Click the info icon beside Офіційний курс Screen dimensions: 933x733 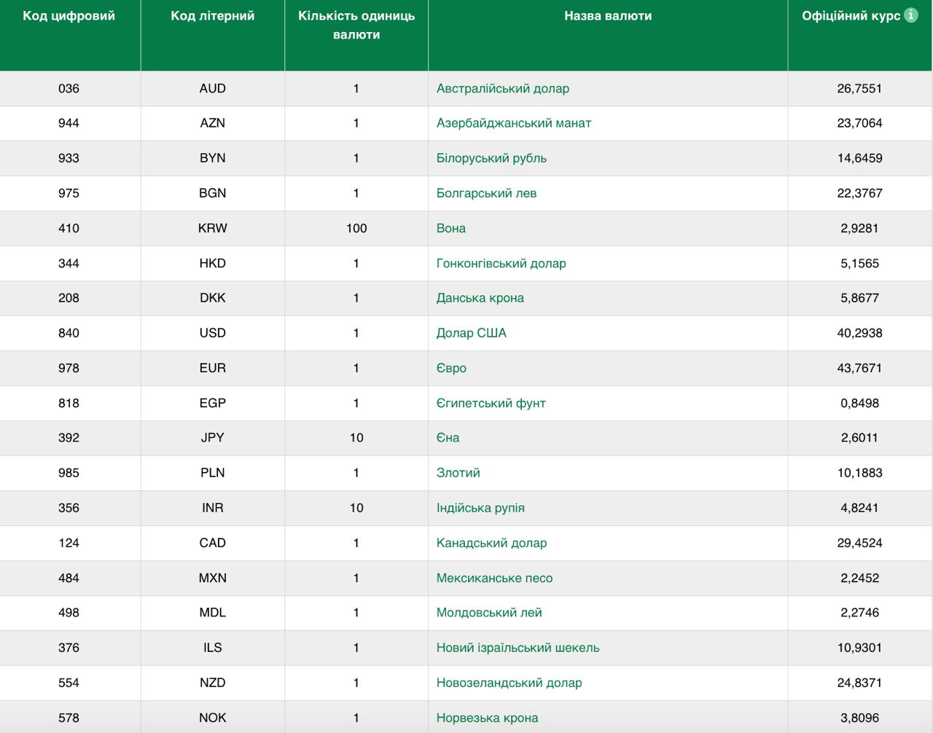point(911,15)
